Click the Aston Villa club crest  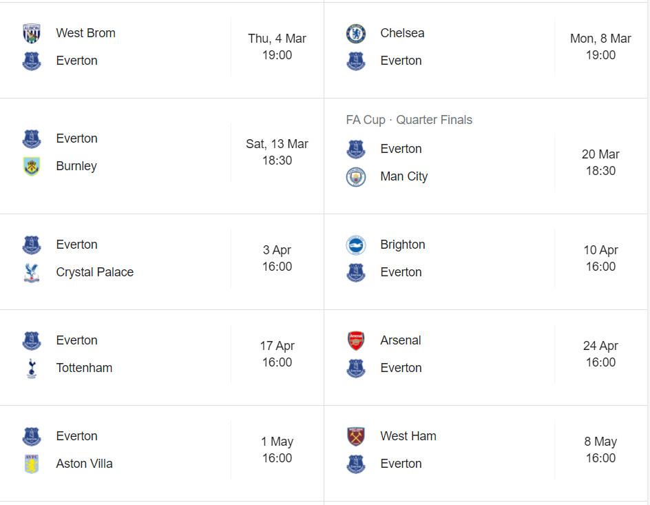click(32, 464)
